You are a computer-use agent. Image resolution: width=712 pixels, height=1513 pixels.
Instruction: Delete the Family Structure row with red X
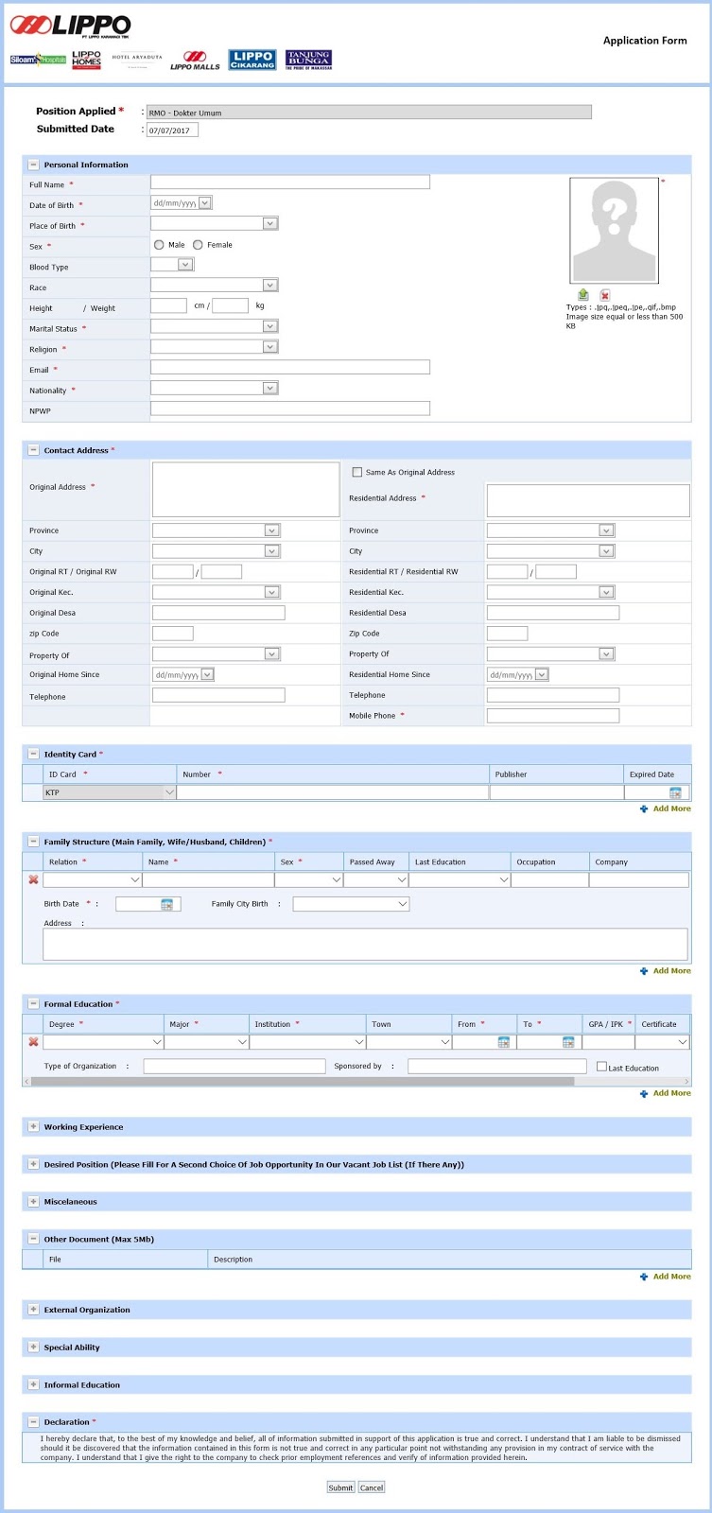tap(33, 879)
